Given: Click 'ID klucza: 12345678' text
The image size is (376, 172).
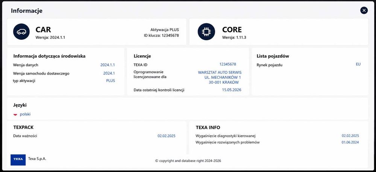Looking at the screenshot, I should (x=161, y=35).
